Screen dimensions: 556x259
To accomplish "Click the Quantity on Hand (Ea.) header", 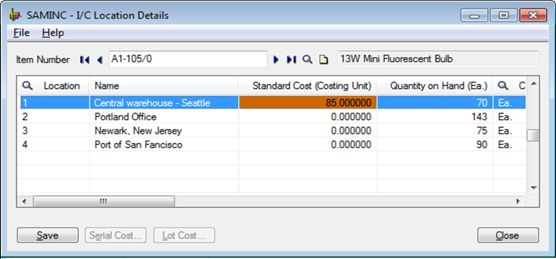I will (x=434, y=86).
